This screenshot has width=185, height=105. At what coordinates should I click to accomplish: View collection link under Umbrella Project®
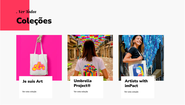(81, 91)
